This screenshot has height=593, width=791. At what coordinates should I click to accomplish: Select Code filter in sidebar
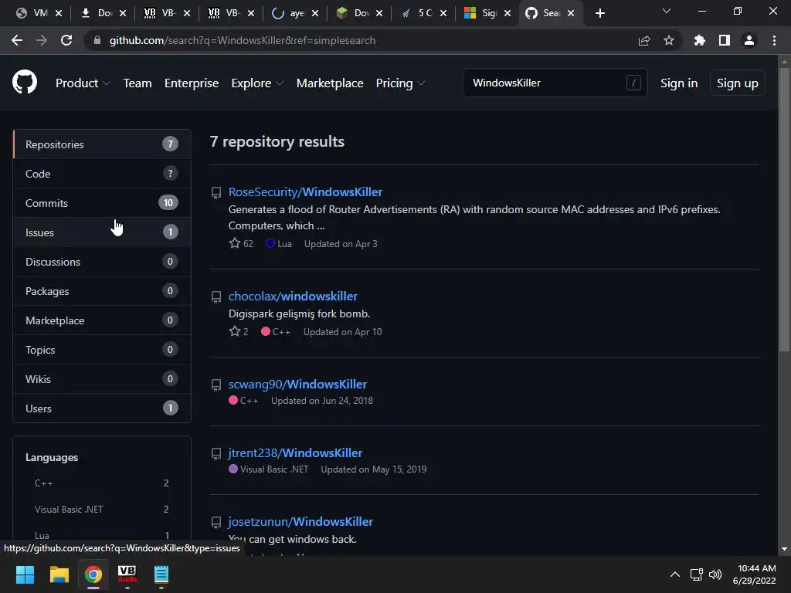102,174
